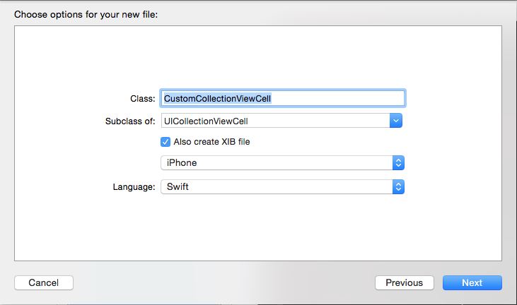
Task: Select the highlighted CustomCollectionViewCell text
Action: click(217, 98)
